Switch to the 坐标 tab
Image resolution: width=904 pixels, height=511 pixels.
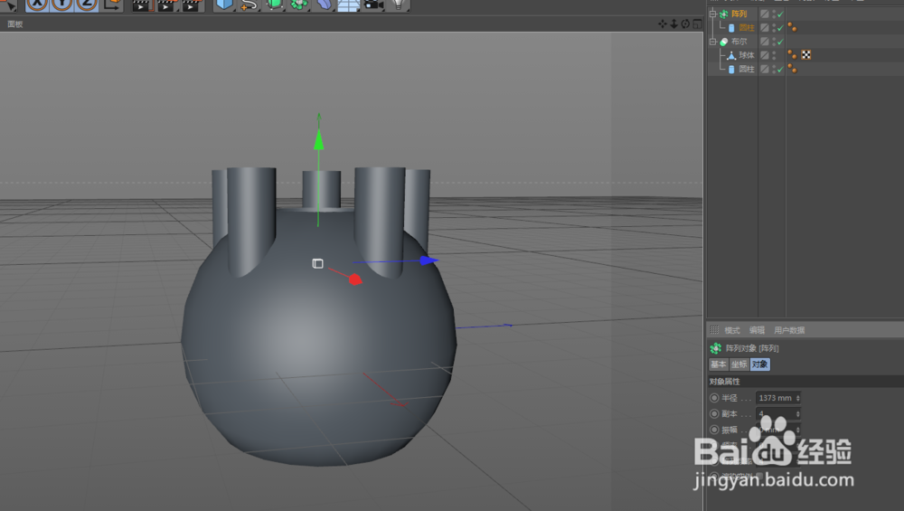(x=739, y=364)
